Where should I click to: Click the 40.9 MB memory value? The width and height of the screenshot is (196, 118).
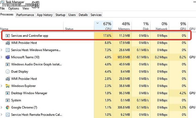tap(124, 64)
